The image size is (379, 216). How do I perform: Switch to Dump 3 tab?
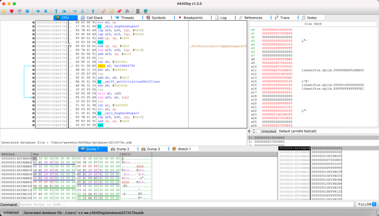pos(153,149)
